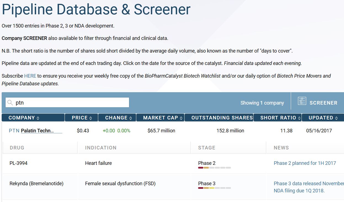Click the INDICATION column header
This screenshot has height=202, width=344.
click(x=101, y=148)
